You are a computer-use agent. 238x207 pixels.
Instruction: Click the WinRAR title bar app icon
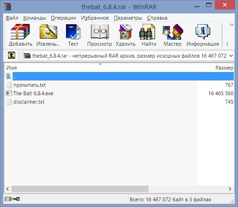(x=7, y=7)
